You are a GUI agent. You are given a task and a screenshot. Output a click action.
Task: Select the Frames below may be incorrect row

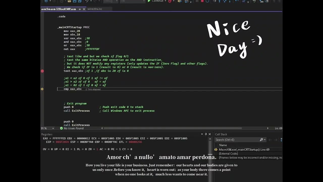tap(251, 158)
